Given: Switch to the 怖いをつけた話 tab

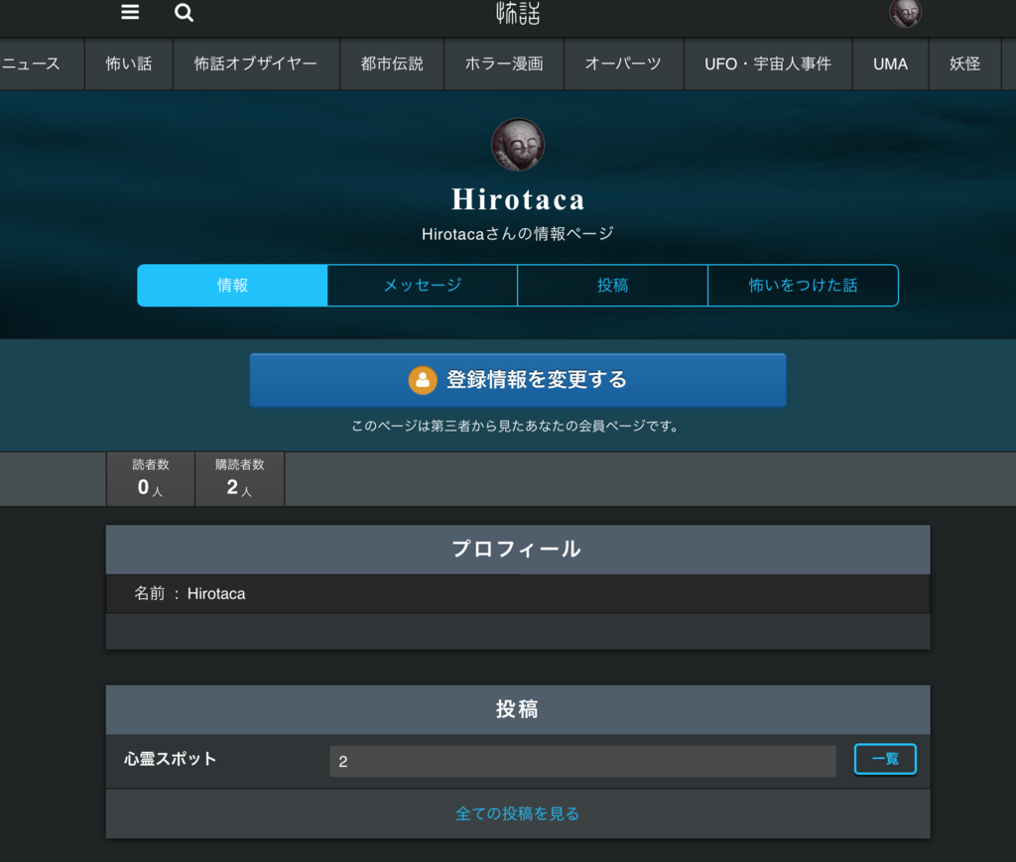Looking at the screenshot, I should [803, 285].
